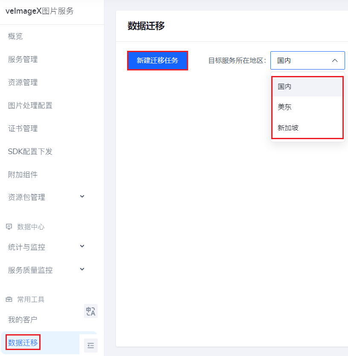Viewport: 348px width, 356px height.
Task: Click the 新建迁移任务 button
Action: point(157,61)
